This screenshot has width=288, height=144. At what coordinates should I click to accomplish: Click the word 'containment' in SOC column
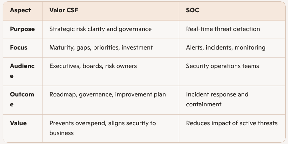click(x=204, y=104)
